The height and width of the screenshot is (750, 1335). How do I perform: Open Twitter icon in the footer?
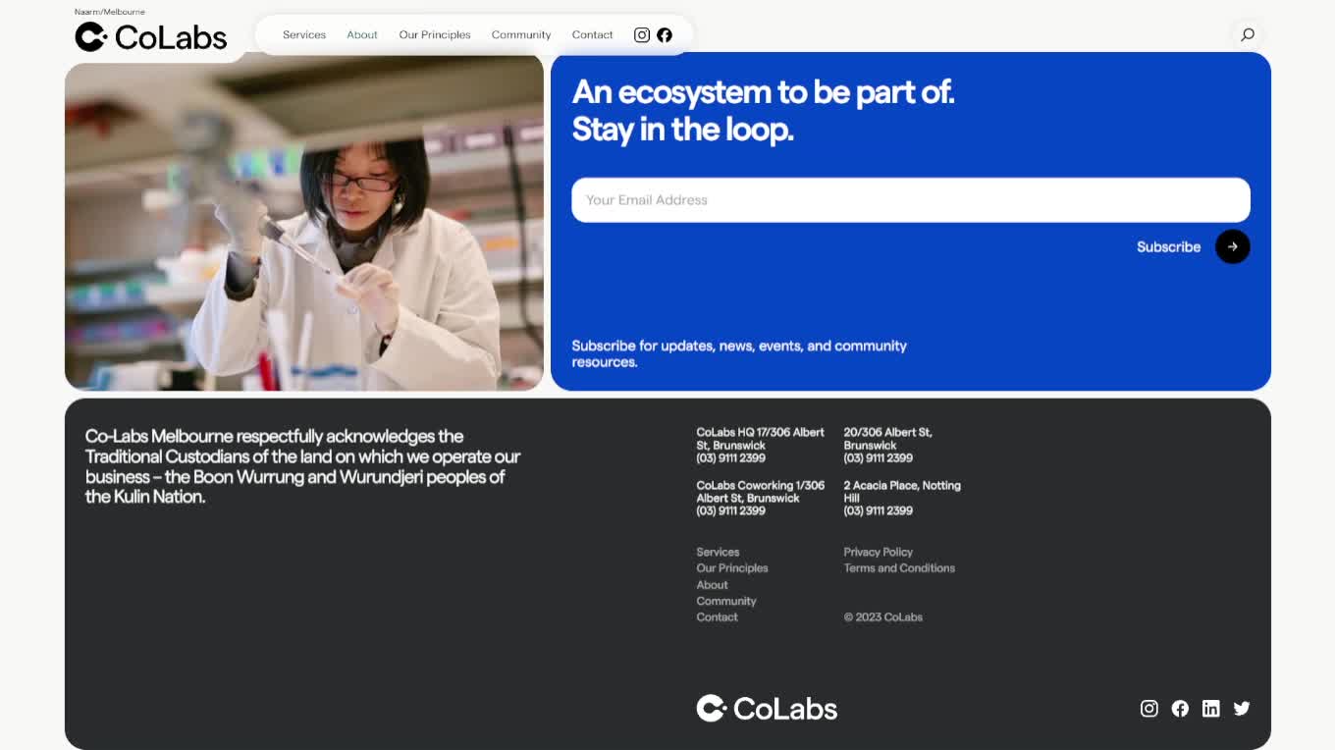point(1242,708)
